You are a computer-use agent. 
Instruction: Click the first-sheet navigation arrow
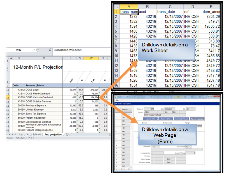pyautogui.click(x=7, y=134)
